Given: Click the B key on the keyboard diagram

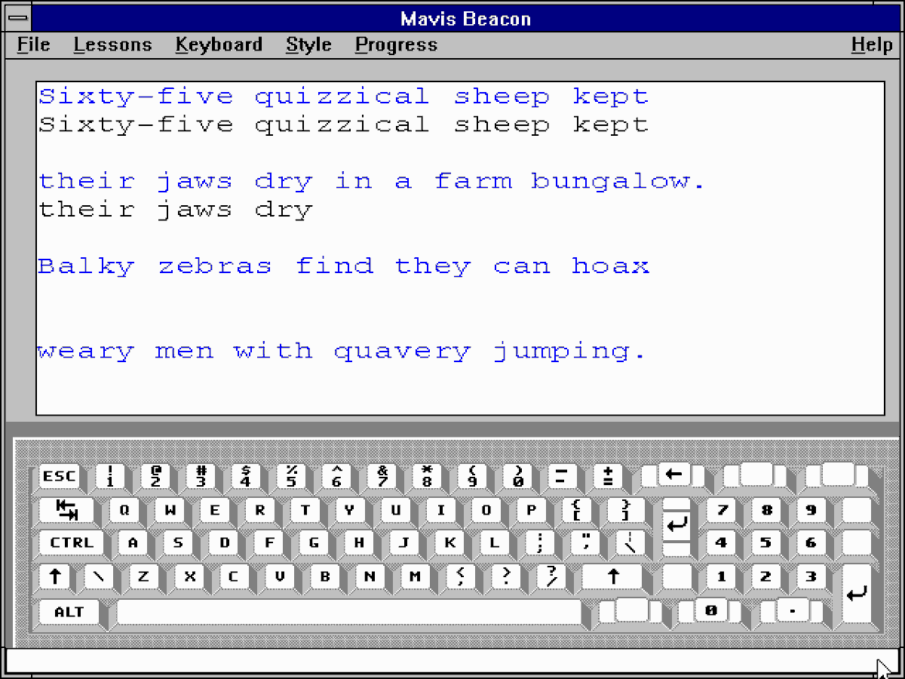Looking at the screenshot, I should point(324,577).
